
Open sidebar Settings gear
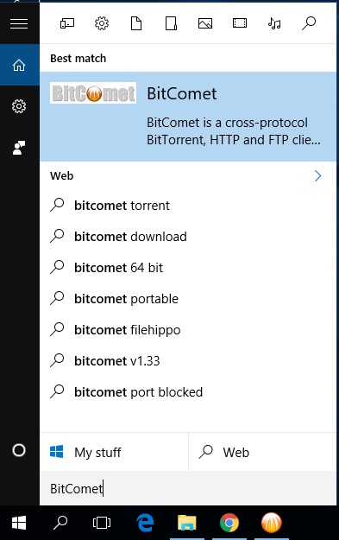pyautogui.click(x=19, y=106)
